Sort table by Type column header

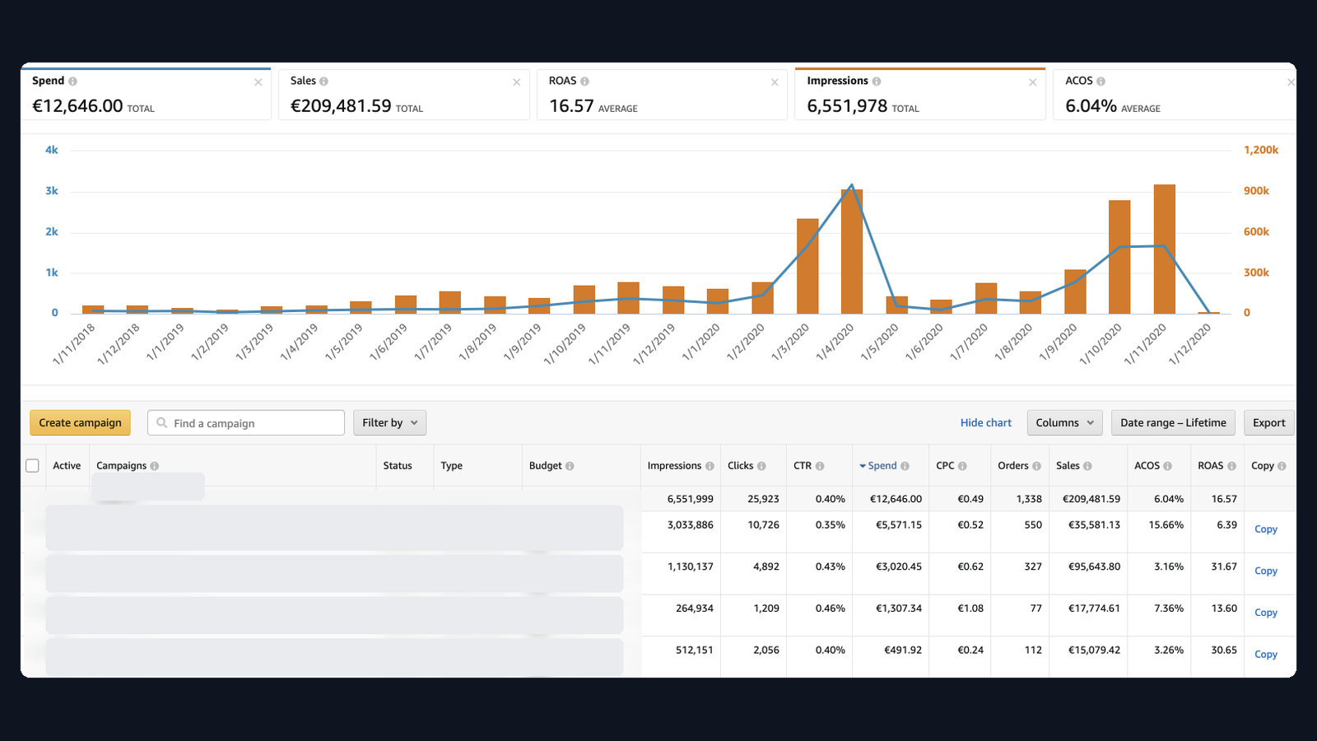451,466
